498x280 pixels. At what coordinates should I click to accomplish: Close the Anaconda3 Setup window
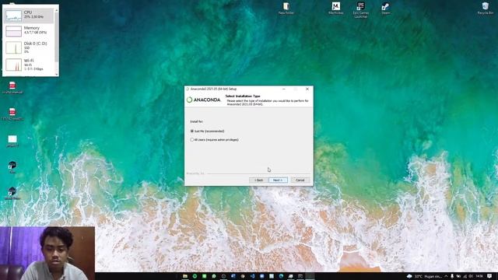[307, 89]
